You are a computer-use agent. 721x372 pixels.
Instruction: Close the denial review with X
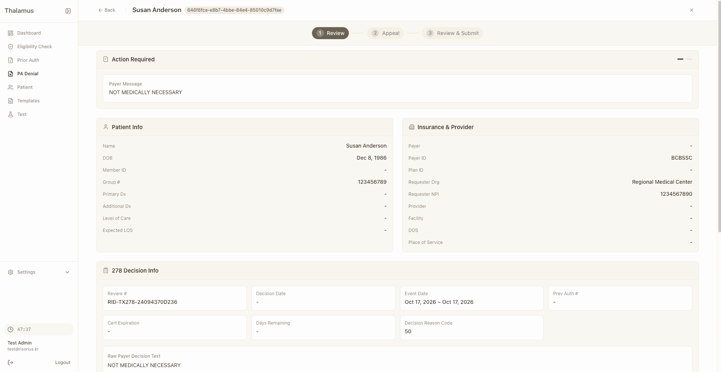click(x=692, y=10)
